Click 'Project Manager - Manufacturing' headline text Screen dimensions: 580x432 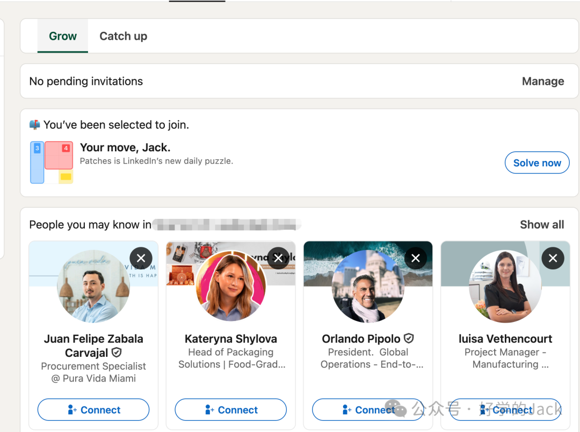click(x=506, y=358)
